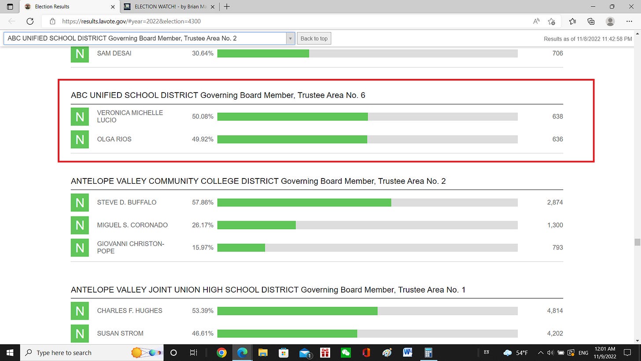Click the Antelope Valley Community College District heading
Viewport: 641px width, 361px height.
pyautogui.click(x=258, y=181)
